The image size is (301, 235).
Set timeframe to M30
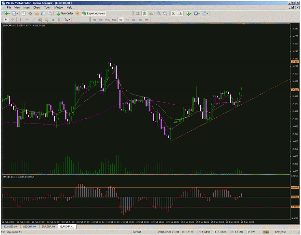114,20
